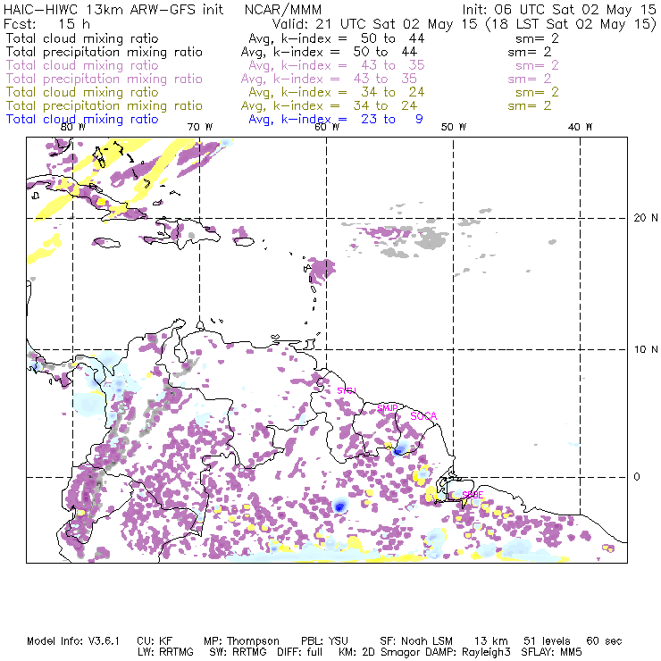
Task: Click black 'Avg, k-index = 50 to 44' cloud row
Action: (337, 38)
